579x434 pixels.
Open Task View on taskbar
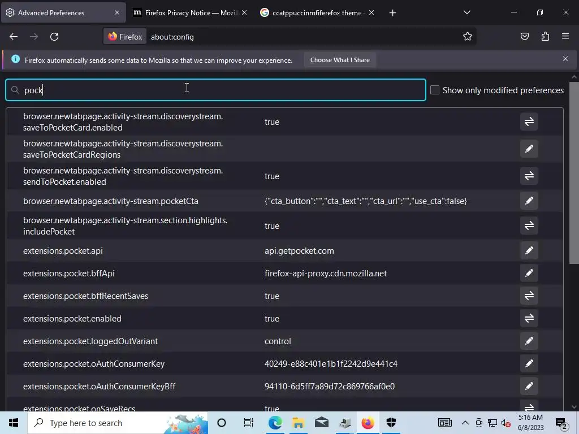pyautogui.click(x=249, y=423)
